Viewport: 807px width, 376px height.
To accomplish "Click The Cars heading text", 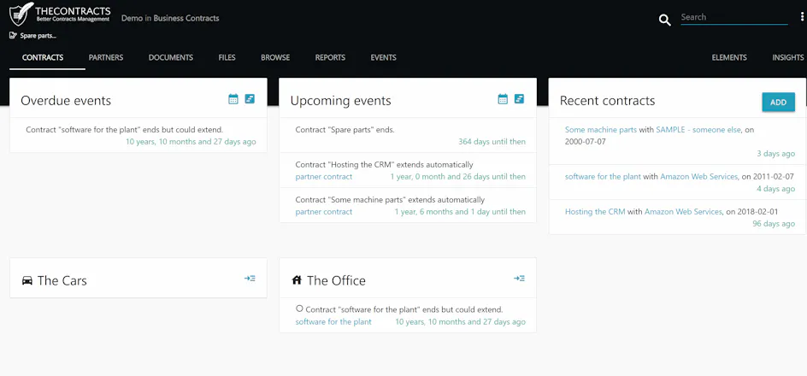I will [62, 281].
